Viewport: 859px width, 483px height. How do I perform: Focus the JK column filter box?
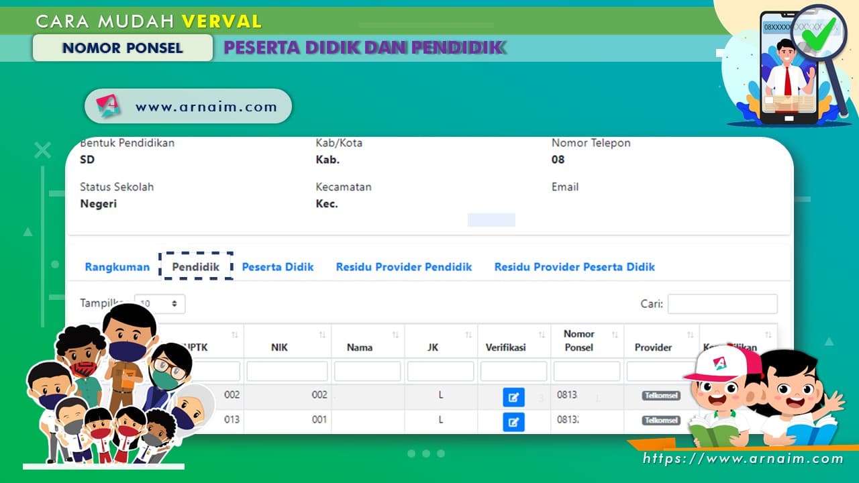pos(441,371)
